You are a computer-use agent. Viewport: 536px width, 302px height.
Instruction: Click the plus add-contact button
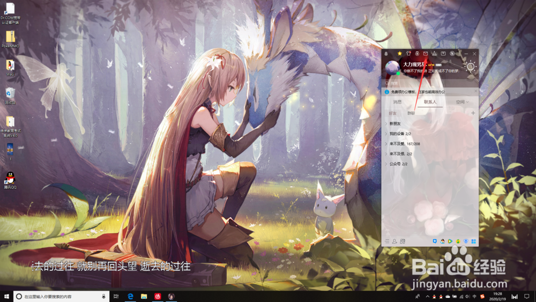(x=473, y=113)
